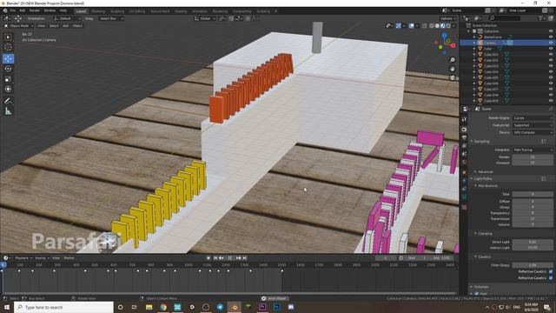
Task: Select the Measure ruler tool
Action: [8, 111]
